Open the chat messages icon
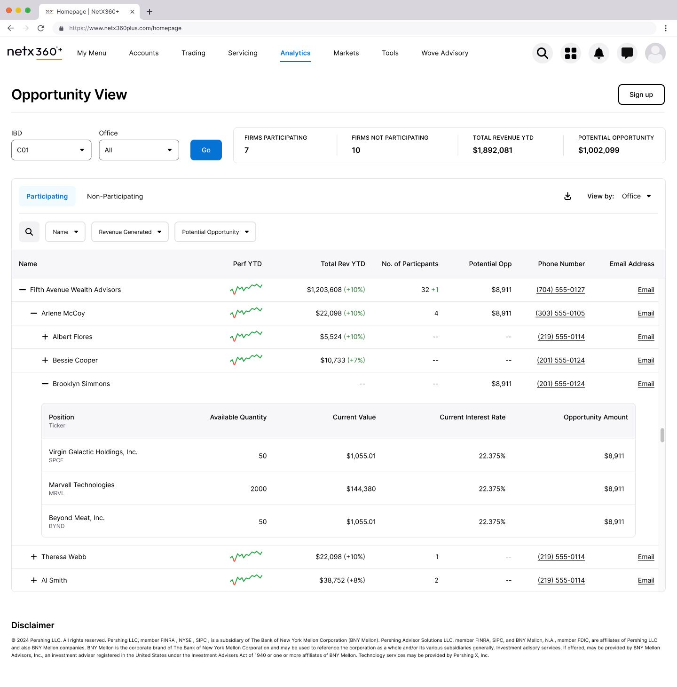 (x=627, y=53)
